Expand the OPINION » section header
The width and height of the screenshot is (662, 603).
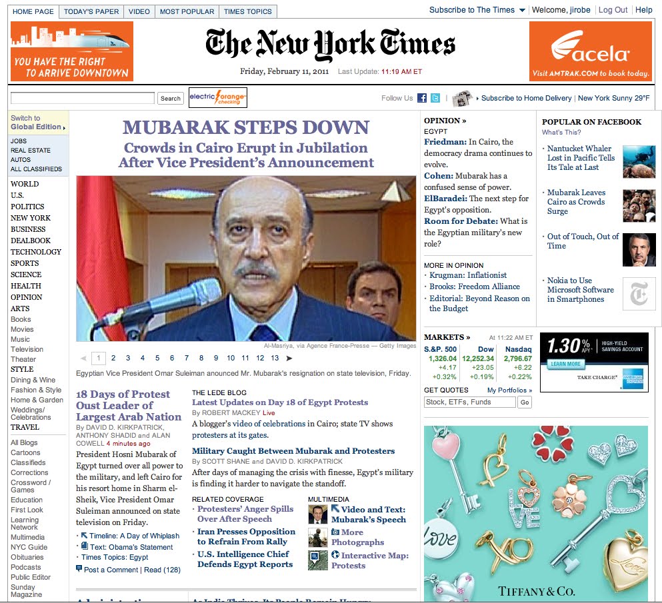(x=445, y=121)
